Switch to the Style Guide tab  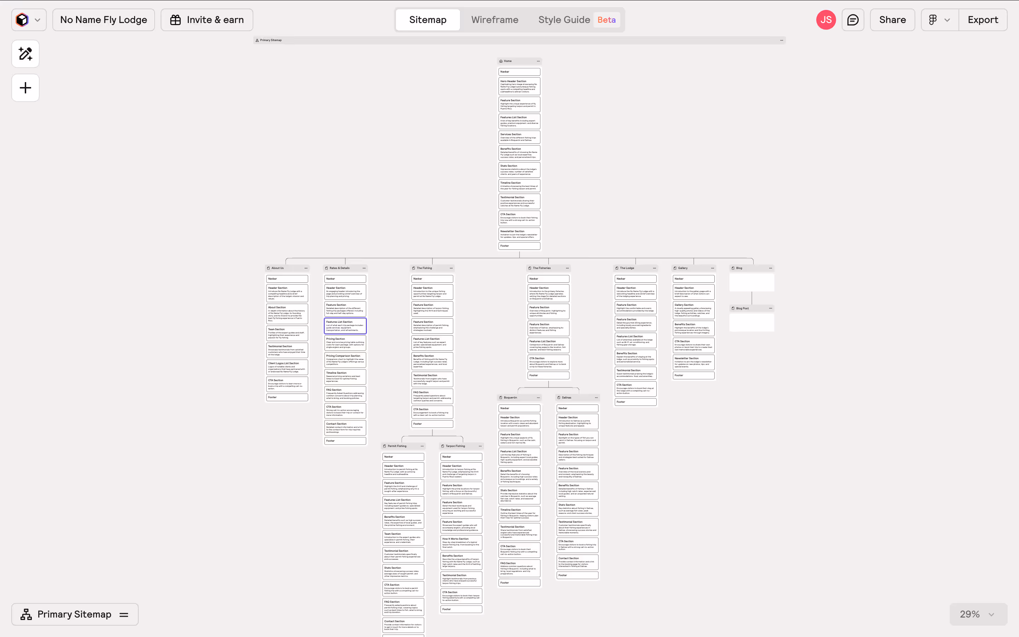[x=564, y=20]
